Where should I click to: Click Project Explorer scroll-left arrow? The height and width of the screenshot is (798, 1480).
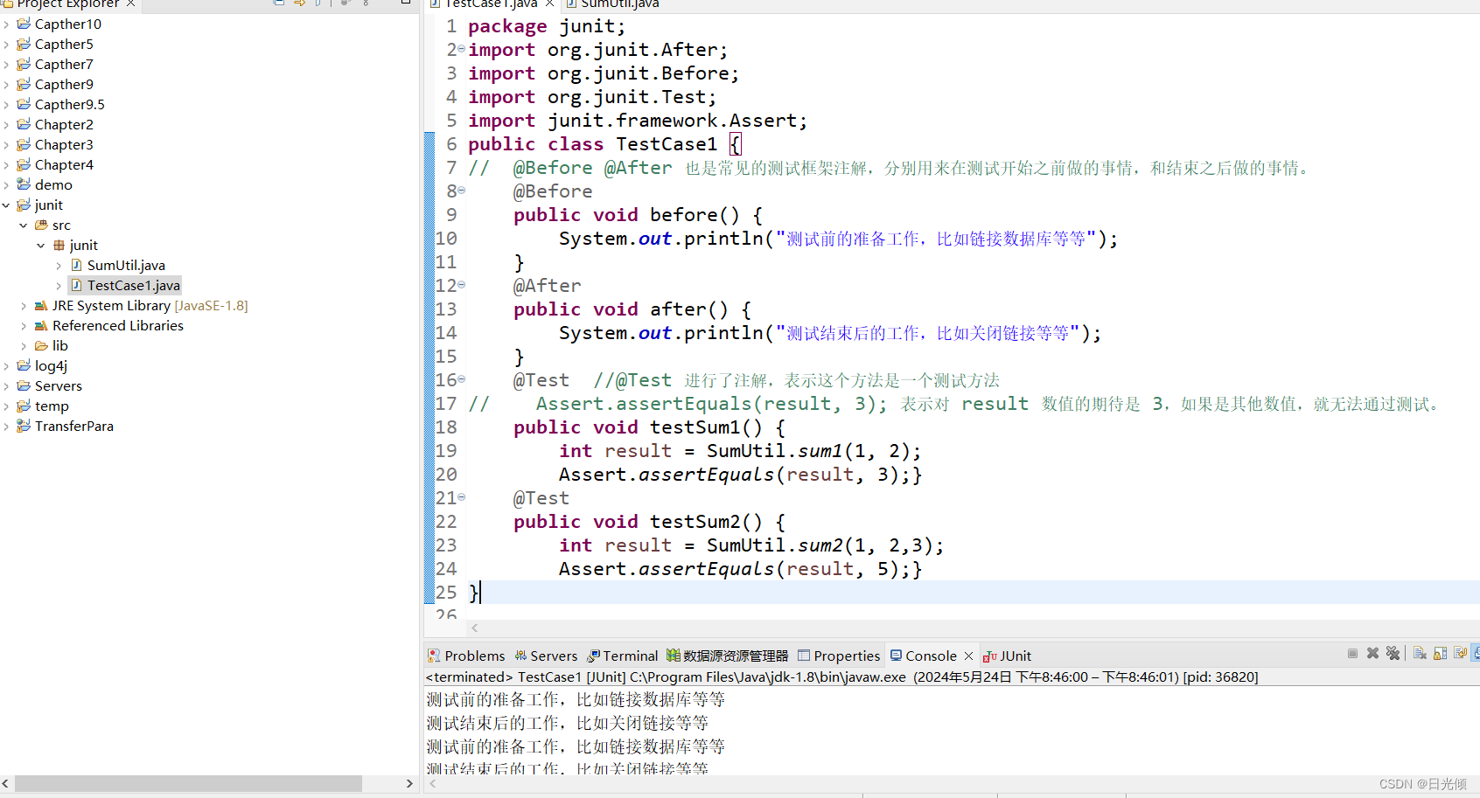point(6,783)
